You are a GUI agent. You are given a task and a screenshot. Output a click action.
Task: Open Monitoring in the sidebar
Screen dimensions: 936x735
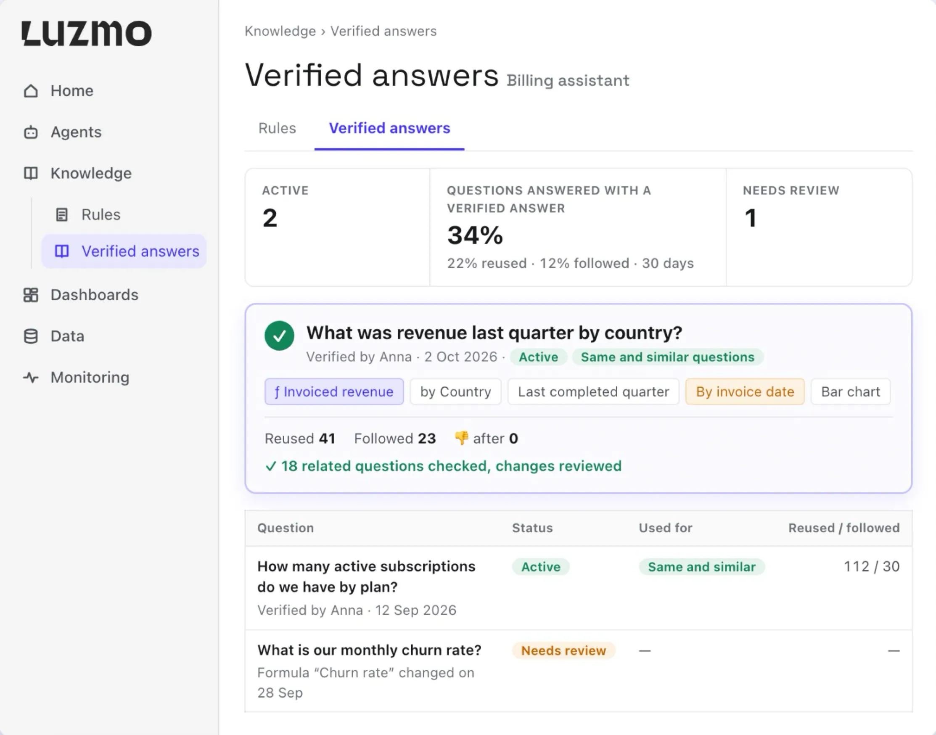(90, 378)
